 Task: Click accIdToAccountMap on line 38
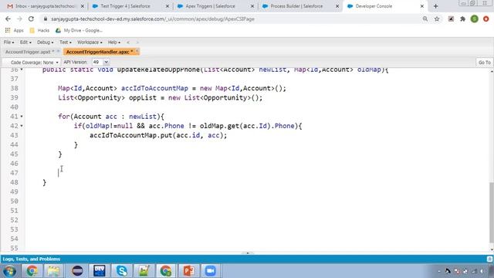pyautogui.click(x=154, y=88)
